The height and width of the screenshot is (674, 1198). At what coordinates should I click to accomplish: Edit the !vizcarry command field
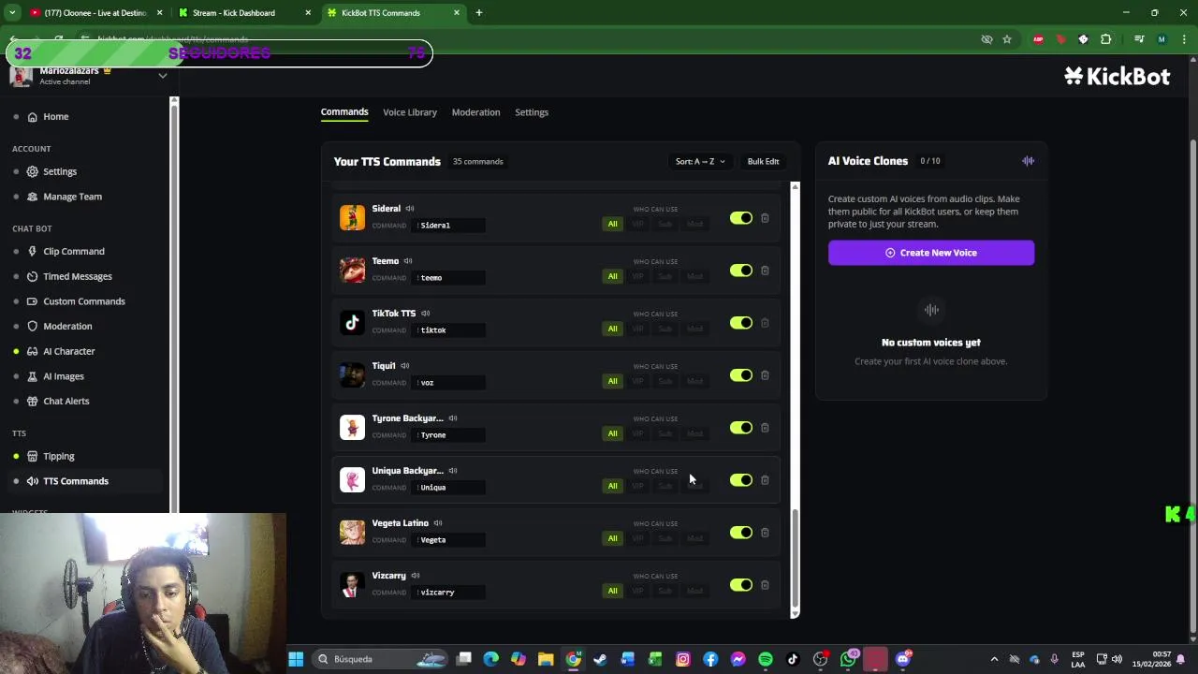pos(449,593)
